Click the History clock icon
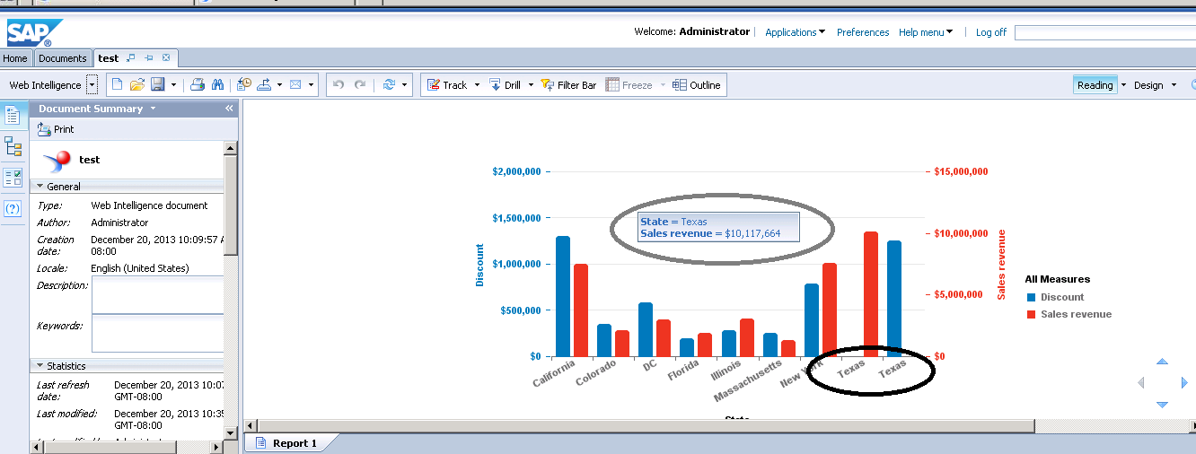 [x=245, y=85]
